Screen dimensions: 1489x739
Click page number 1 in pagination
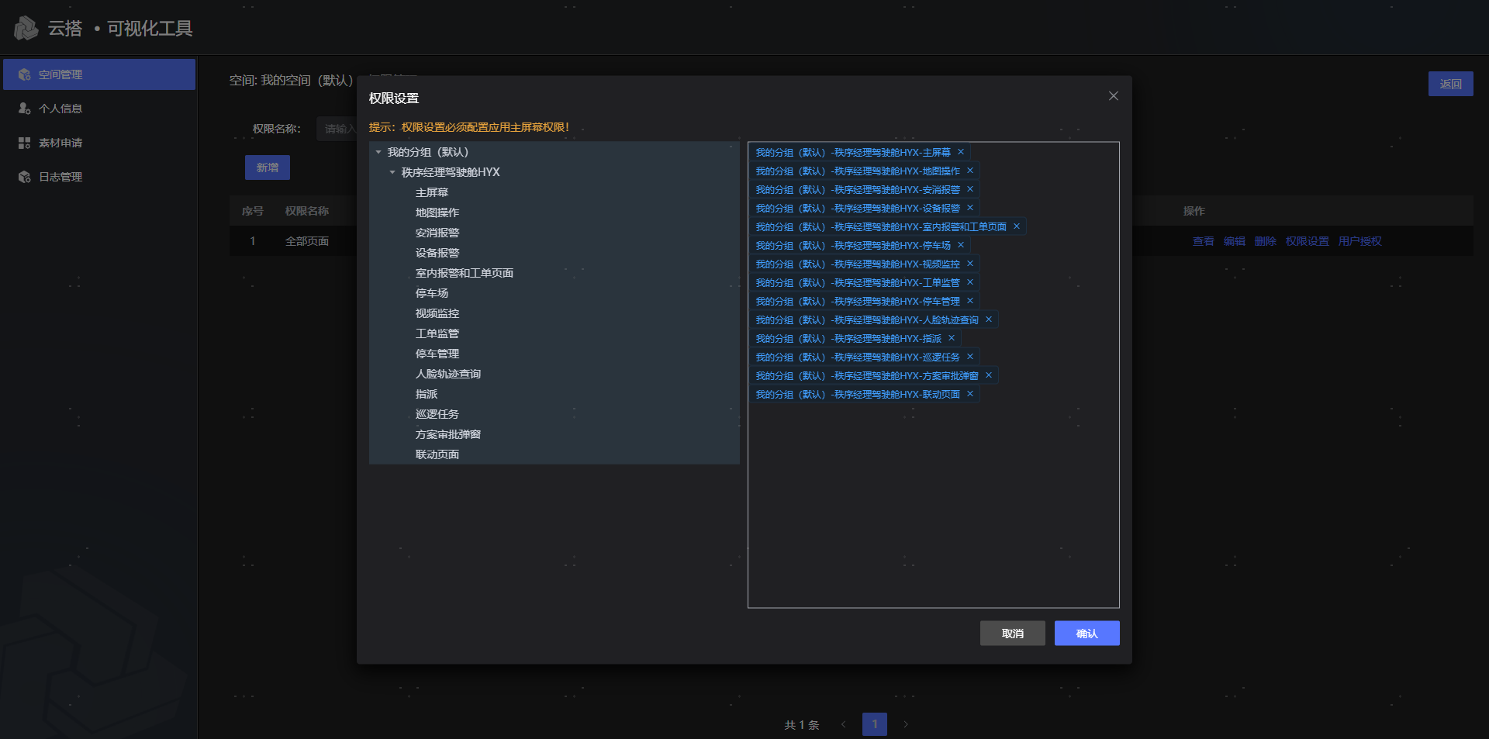[x=874, y=724]
